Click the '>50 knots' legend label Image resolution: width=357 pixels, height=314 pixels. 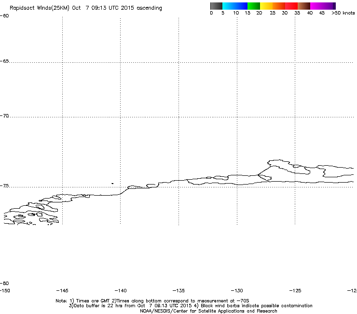(343, 13)
